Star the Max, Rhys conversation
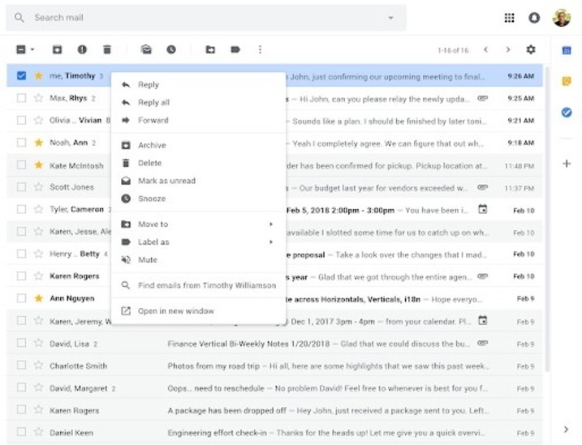This screenshot has height=445, width=582. tap(39, 98)
